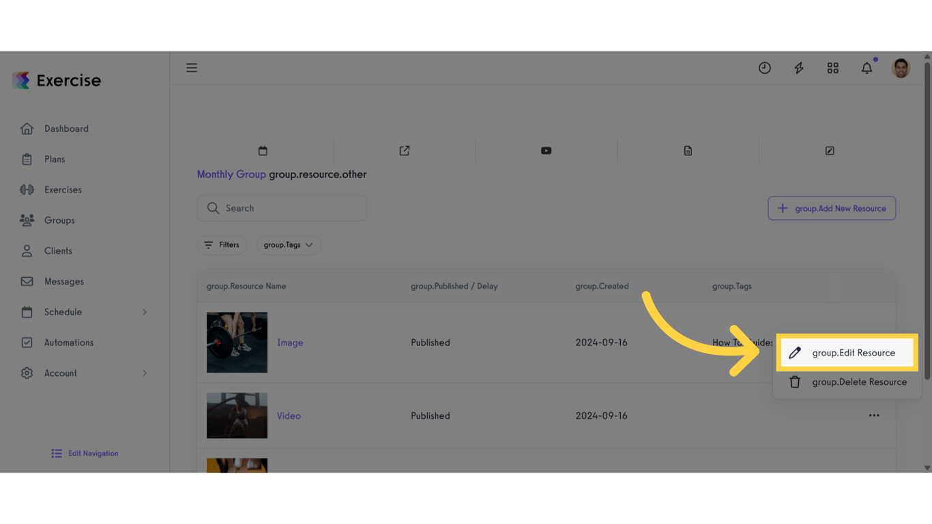This screenshot has height=524, width=932.
Task: Open the external link resource tab icon
Action: 404,150
